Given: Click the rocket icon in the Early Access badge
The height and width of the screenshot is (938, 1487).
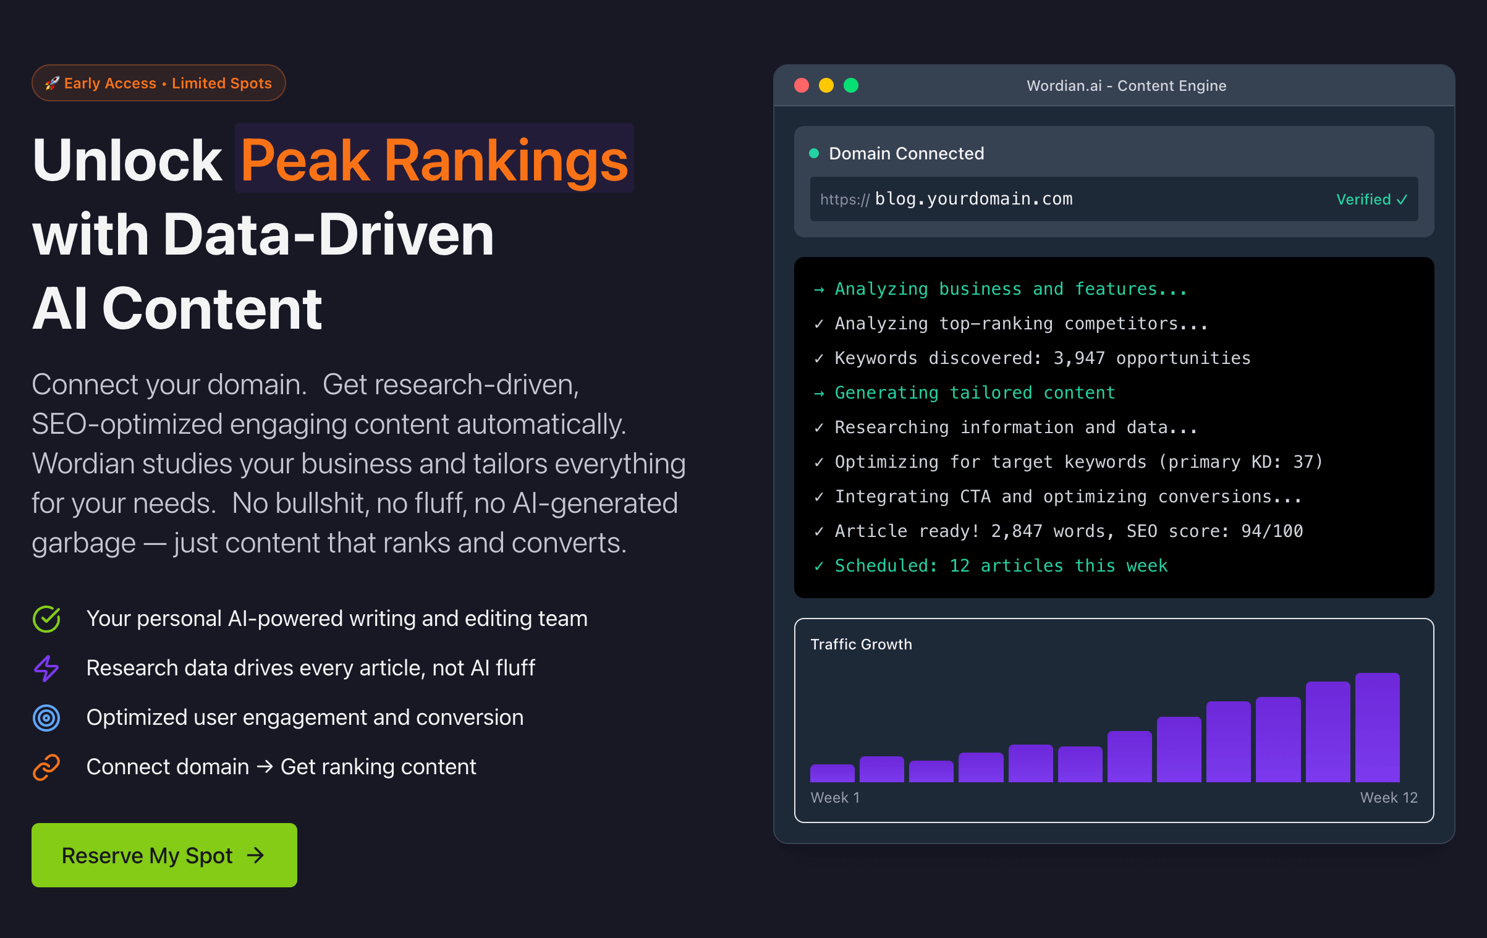Looking at the screenshot, I should coord(53,83).
